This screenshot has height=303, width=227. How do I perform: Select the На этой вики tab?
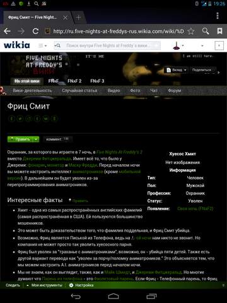coord(26,81)
